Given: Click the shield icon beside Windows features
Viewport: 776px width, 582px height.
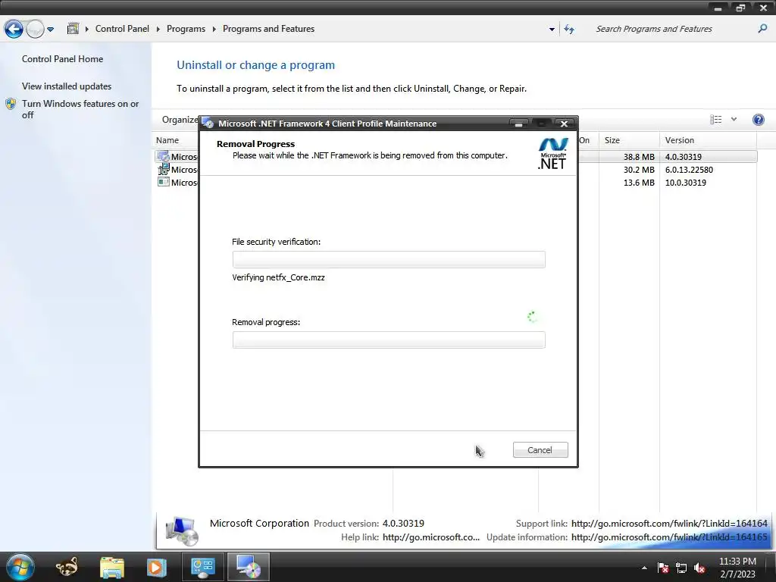Looking at the screenshot, I should coord(11,104).
